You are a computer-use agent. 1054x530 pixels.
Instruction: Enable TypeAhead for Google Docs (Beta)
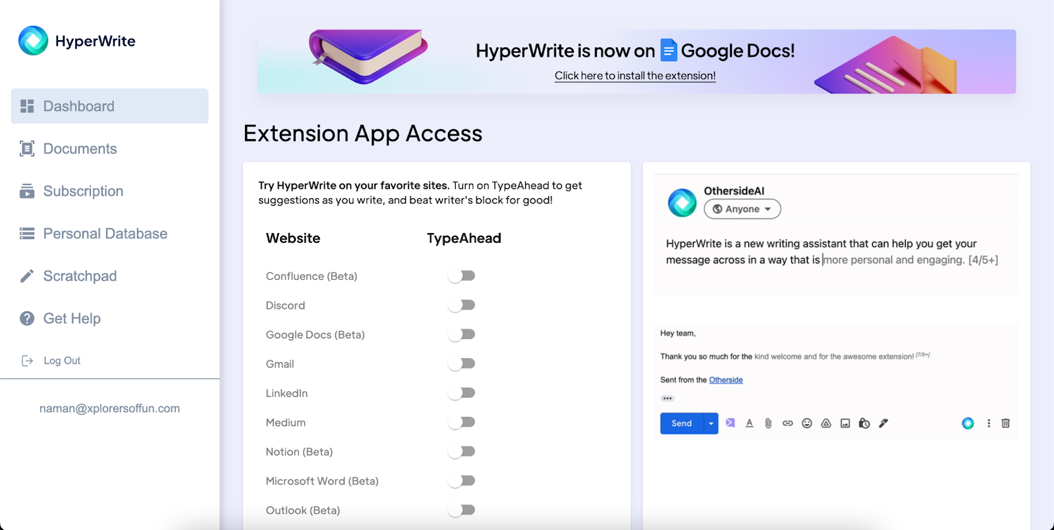(x=461, y=334)
